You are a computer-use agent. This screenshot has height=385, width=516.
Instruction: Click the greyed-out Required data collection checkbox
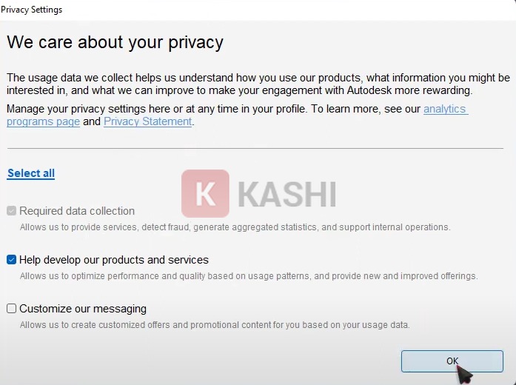coord(11,211)
